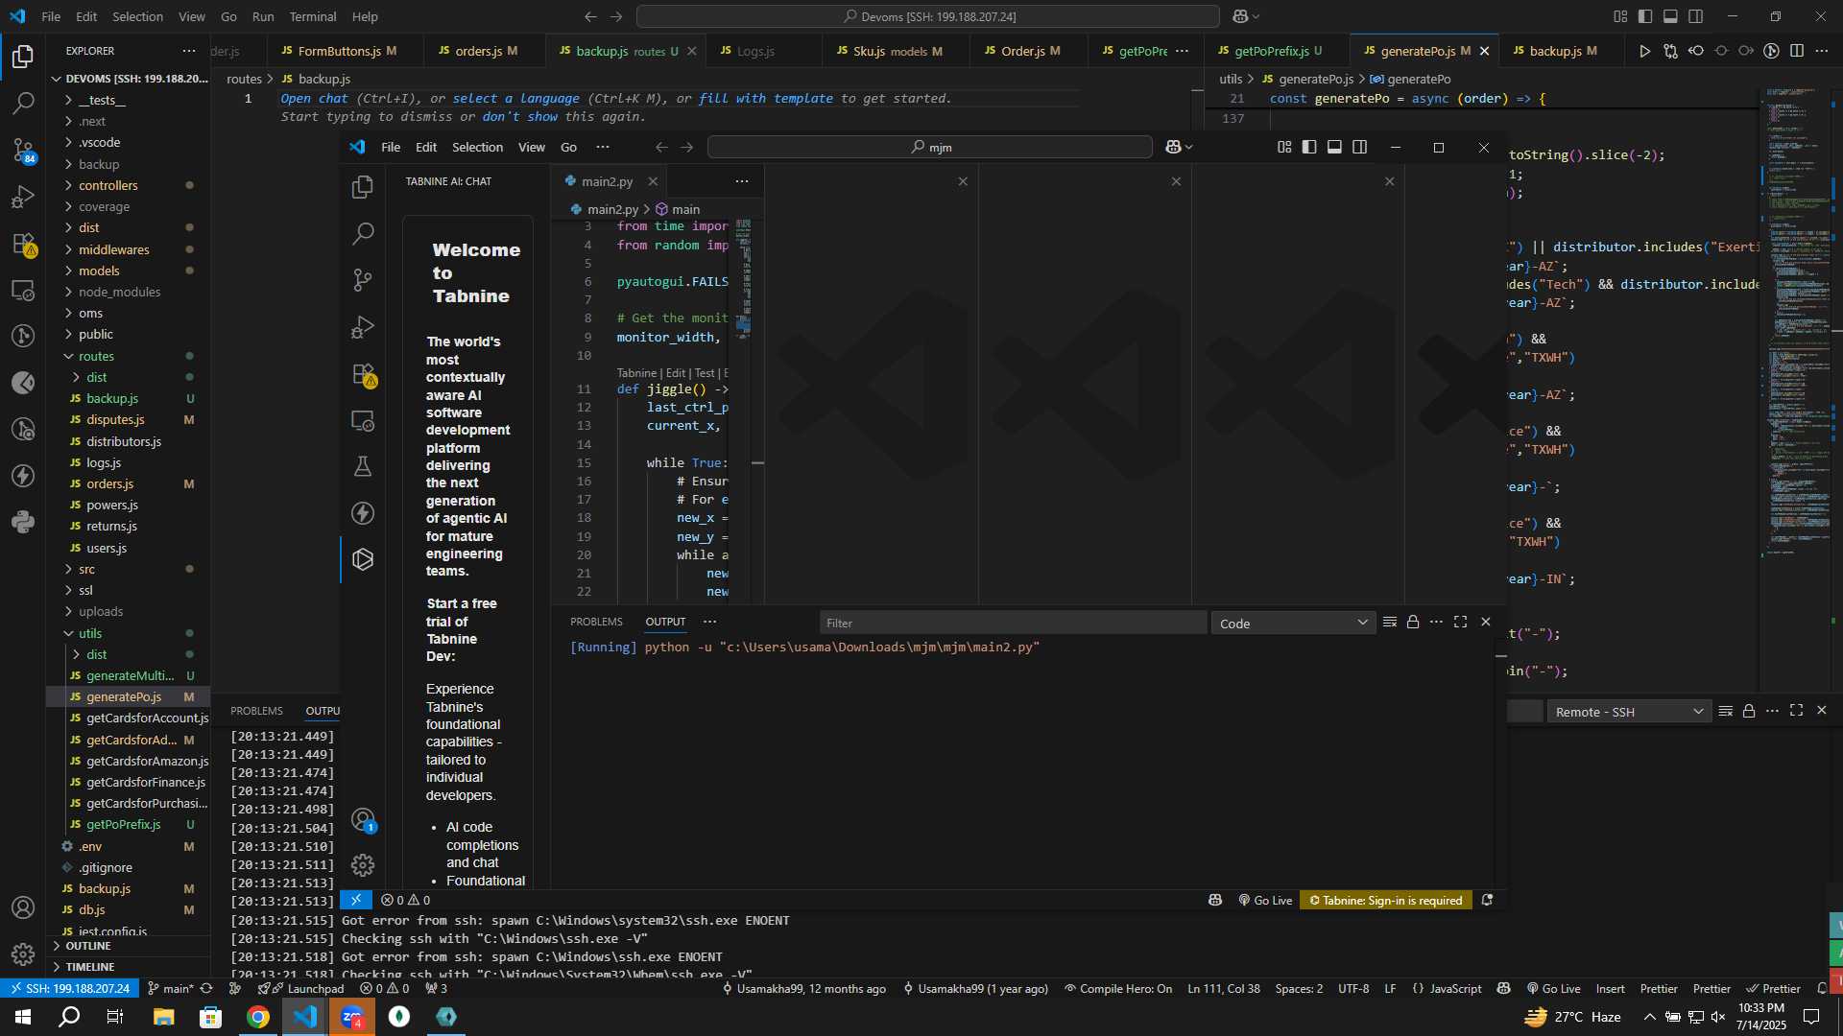The width and height of the screenshot is (1843, 1036).
Task: Toggle secondary side bar in mjm title bar
Action: (x=1360, y=147)
